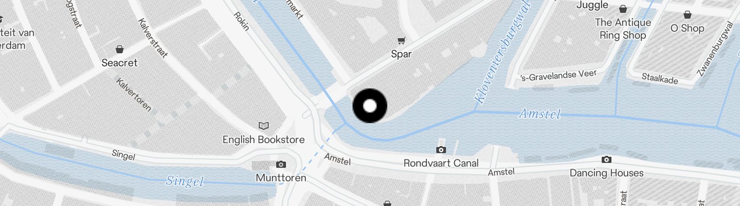Select the Kloveniersburgwal canal label

point(503,52)
